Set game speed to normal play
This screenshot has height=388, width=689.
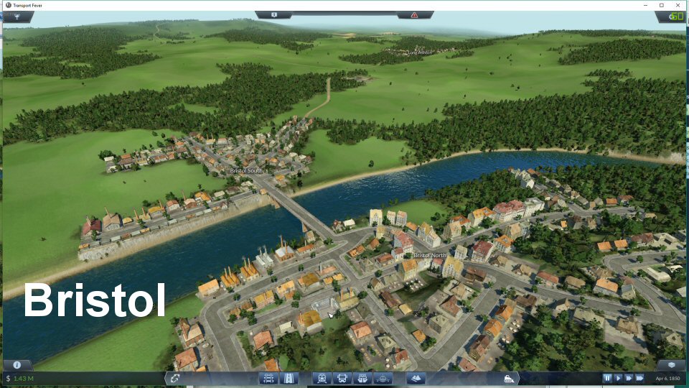point(618,378)
